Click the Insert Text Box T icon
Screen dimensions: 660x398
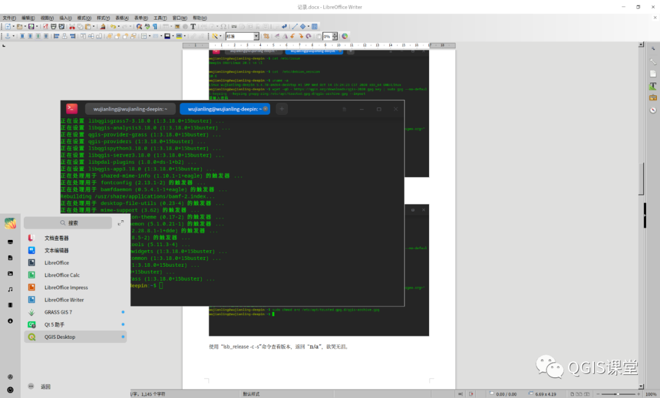193,26
